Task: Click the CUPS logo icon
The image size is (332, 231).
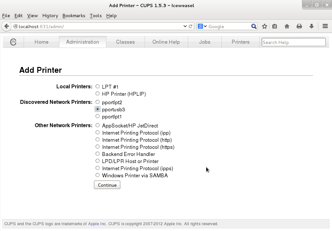Action: pyautogui.click(x=13, y=42)
